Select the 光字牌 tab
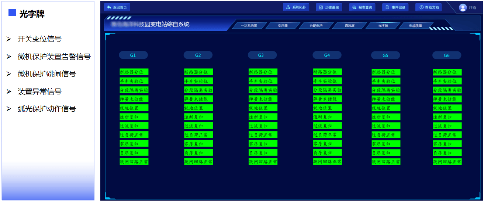This screenshot has height=202, width=484. click(383, 26)
